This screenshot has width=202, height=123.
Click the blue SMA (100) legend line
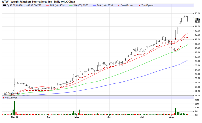coord(94,5)
